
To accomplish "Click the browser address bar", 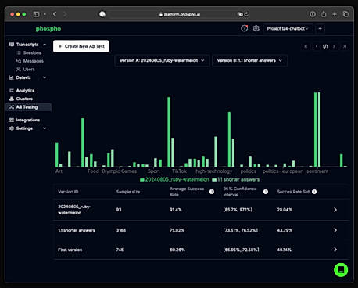I will tap(180, 14).
